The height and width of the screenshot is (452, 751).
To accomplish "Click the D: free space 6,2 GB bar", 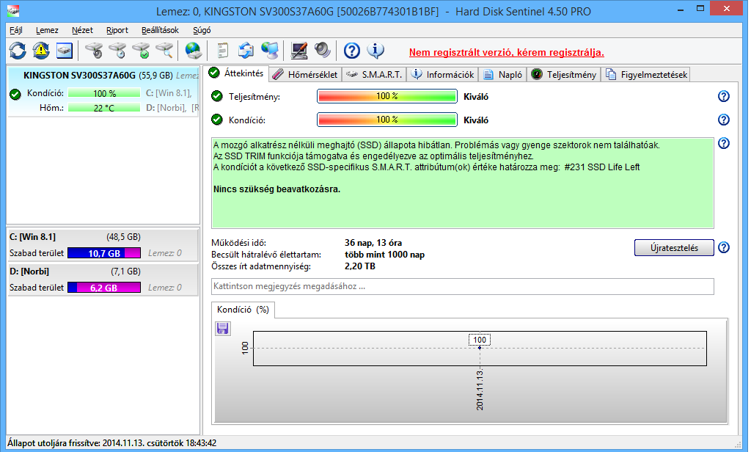I will point(104,288).
